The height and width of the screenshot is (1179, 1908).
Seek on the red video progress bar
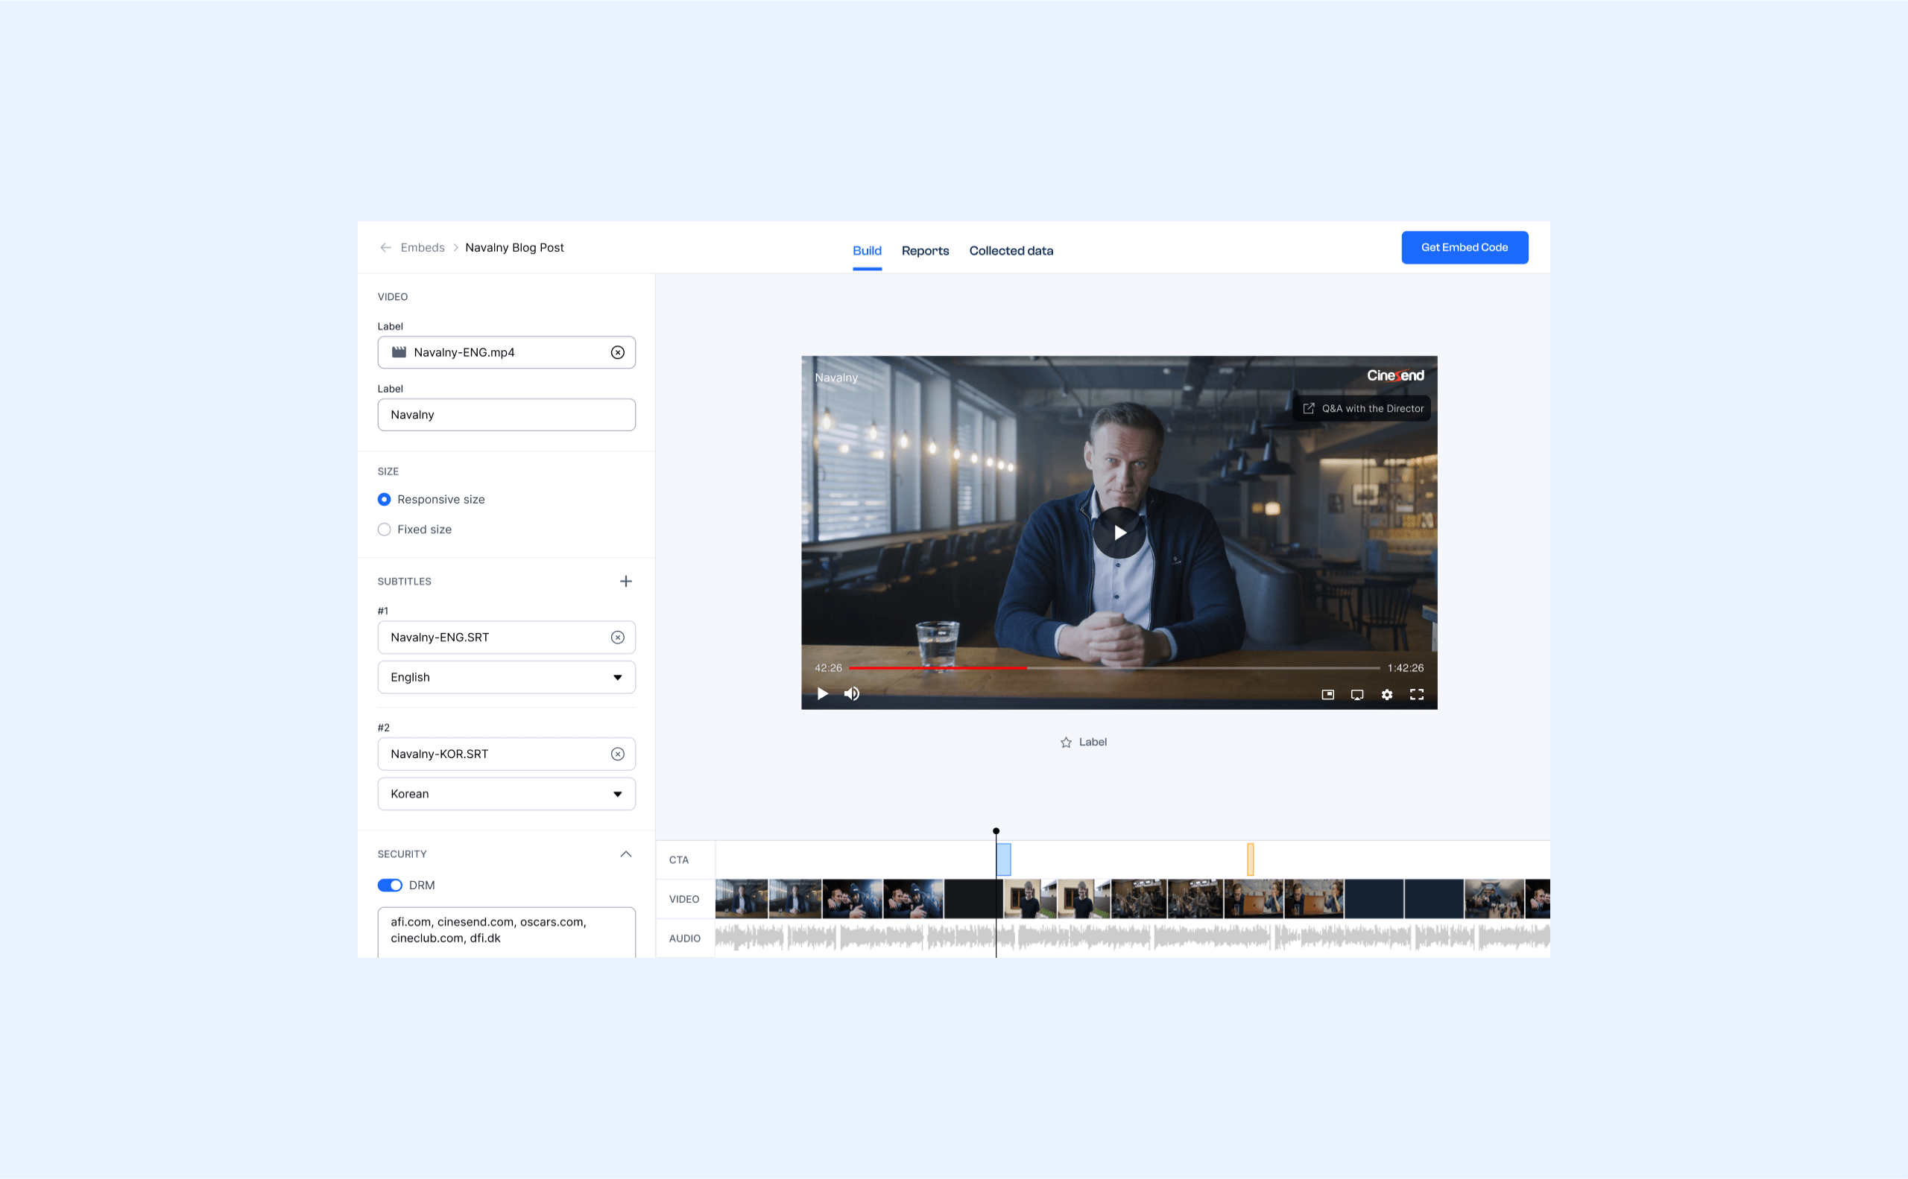pos(937,668)
